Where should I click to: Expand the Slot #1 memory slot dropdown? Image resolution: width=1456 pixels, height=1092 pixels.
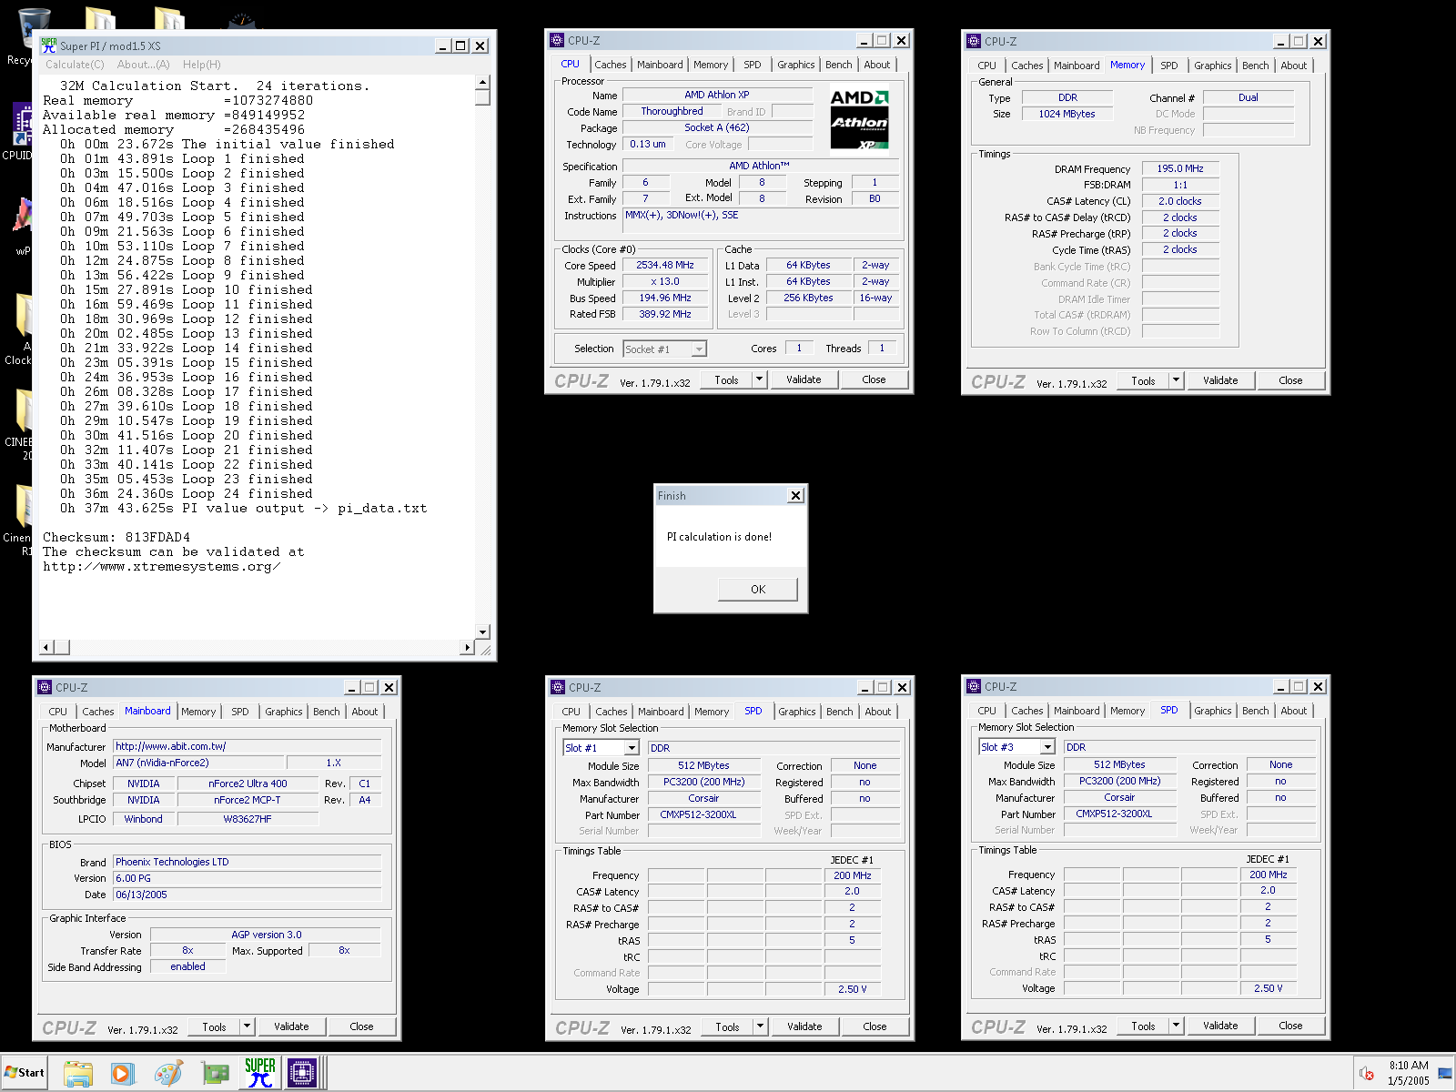click(x=632, y=748)
